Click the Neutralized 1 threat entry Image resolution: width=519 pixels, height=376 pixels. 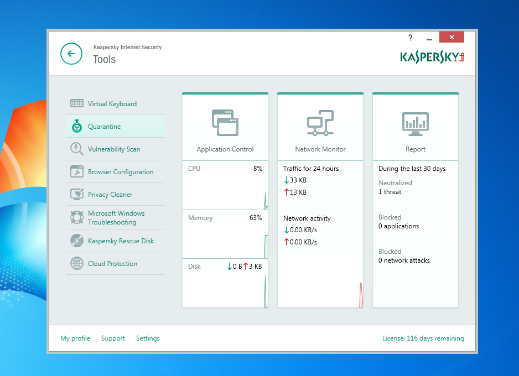tap(395, 187)
